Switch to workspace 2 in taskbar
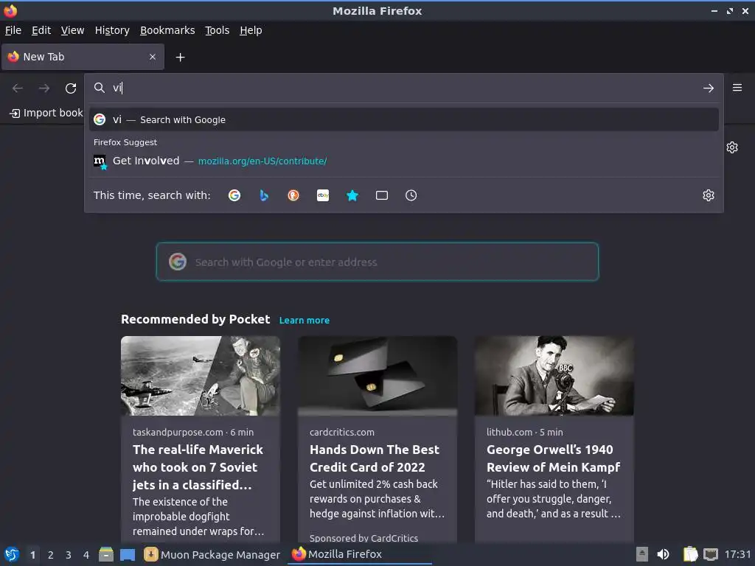The image size is (755, 566). coord(51,555)
